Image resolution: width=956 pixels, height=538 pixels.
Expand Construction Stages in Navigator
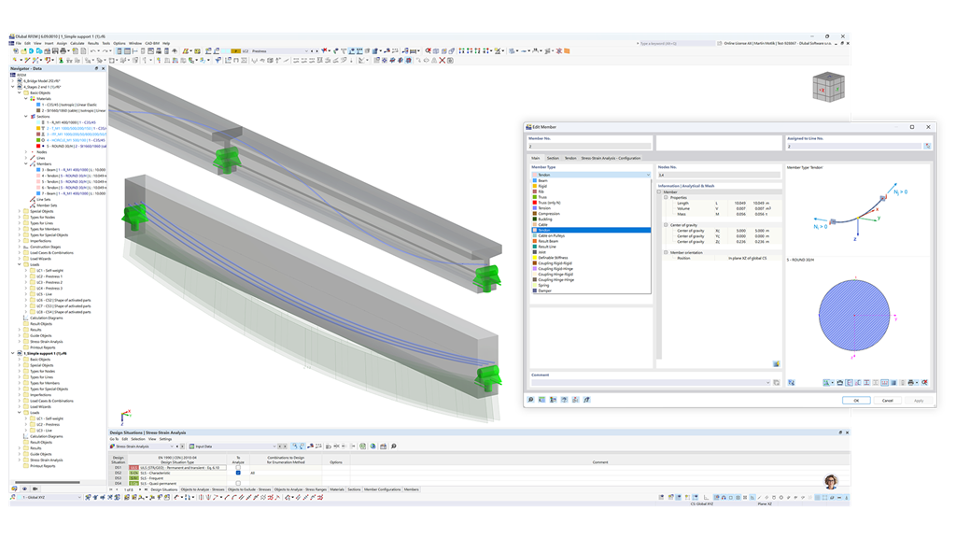click(20, 247)
